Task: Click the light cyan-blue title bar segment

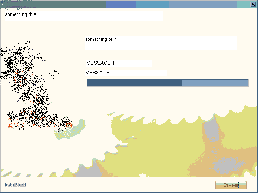Action: click(152, 4)
